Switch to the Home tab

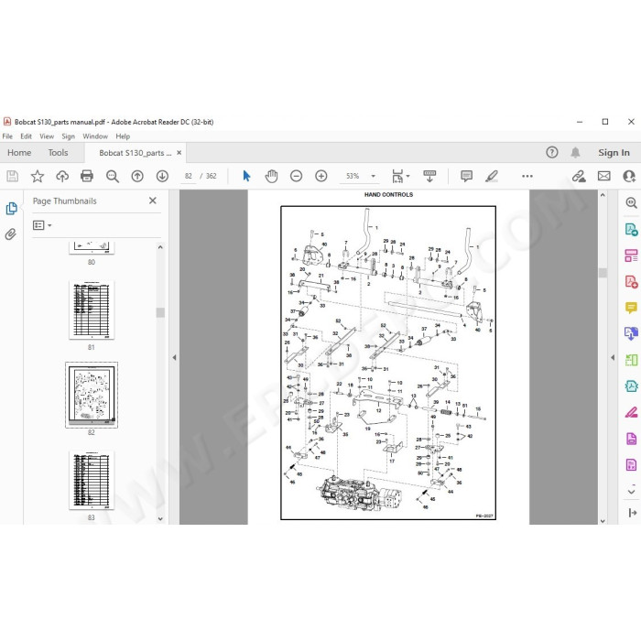coord(19,153)
